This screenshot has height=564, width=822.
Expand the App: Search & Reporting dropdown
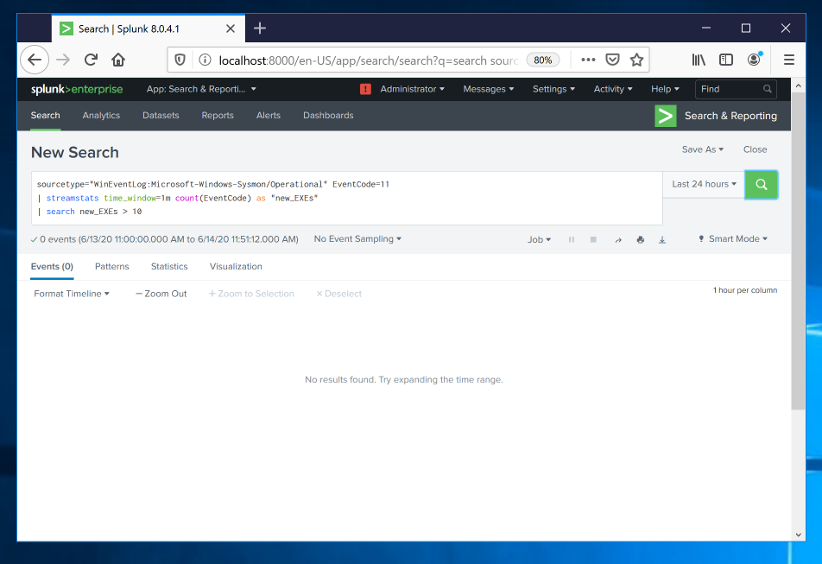coord(201,89)
